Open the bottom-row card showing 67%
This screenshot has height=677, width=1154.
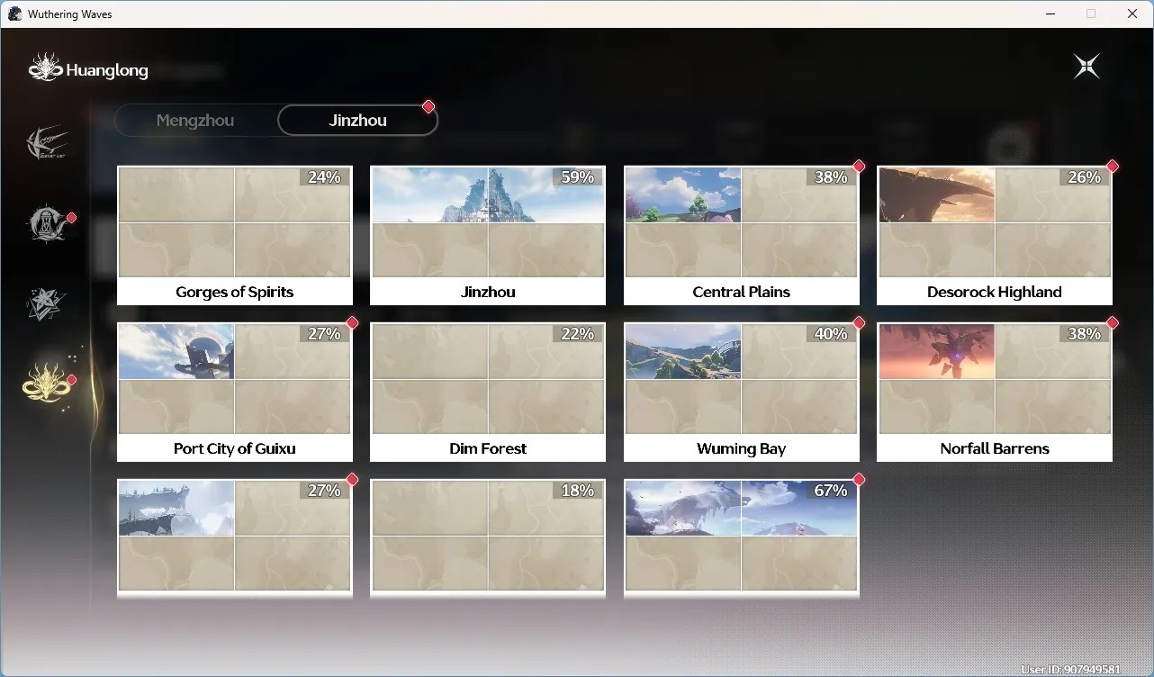coord(742,538)
